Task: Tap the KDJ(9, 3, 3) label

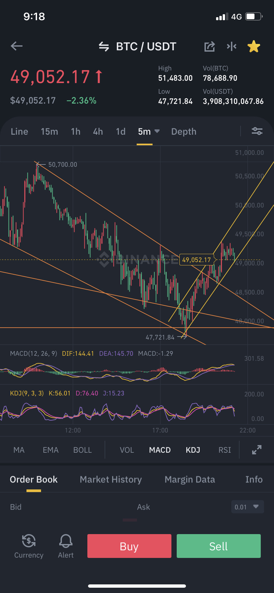Action: click(27, 393)
